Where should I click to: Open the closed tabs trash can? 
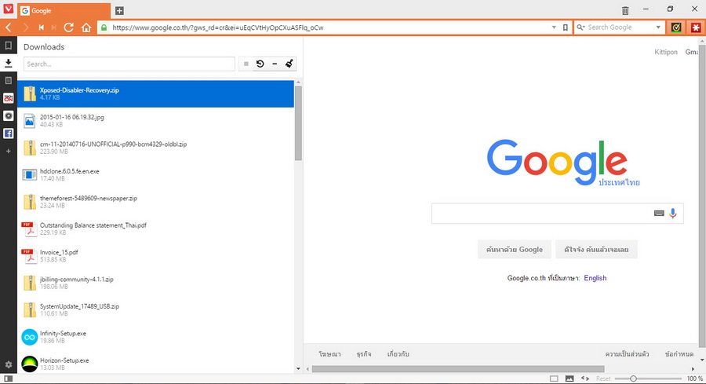click(x=625, y=10)
